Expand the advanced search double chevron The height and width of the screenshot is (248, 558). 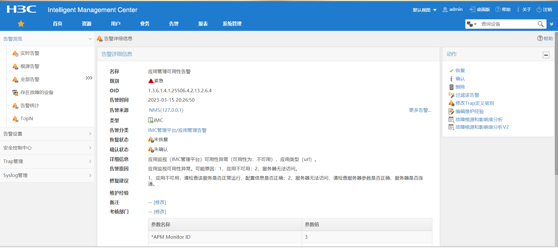pyautogui.click(x=551, y=24)
